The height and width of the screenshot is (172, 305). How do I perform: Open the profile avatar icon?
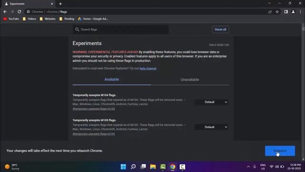tap(293, 11)
